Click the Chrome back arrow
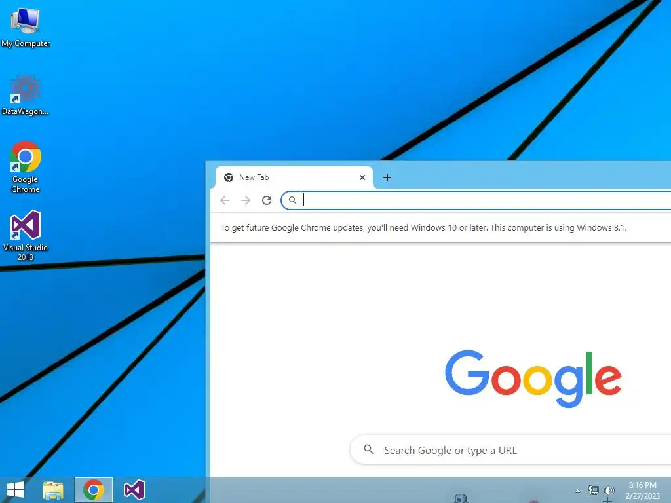 (225, 200)
